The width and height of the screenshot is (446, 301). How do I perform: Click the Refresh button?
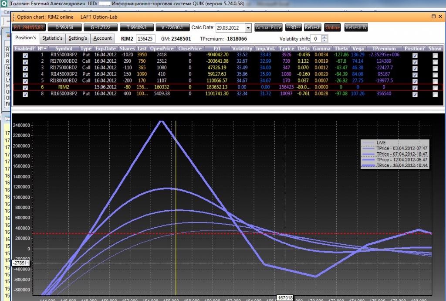click(x=313, y=27)
